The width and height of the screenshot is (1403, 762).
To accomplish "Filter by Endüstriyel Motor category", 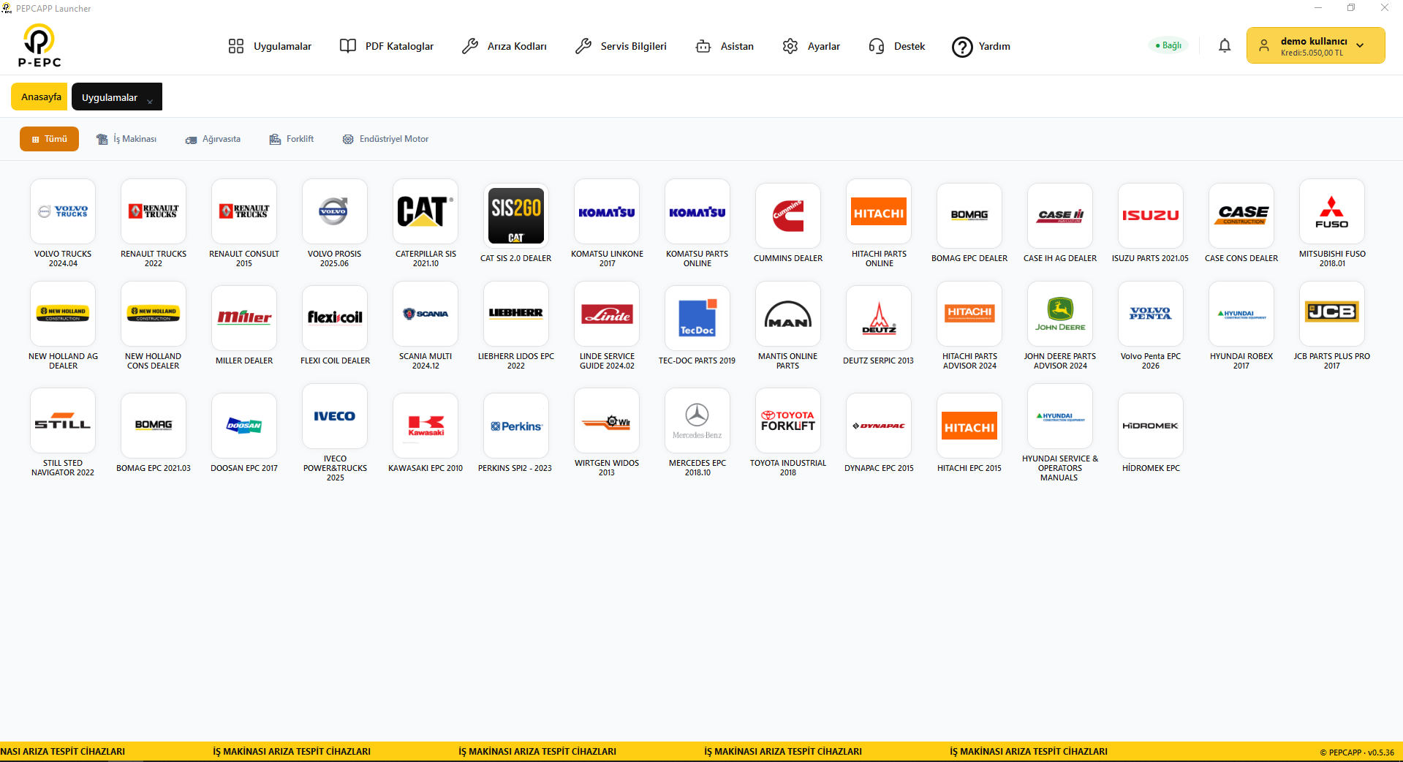I will coord(385,139).
